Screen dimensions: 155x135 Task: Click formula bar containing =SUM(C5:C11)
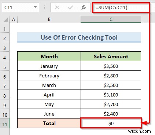pyautogui.click(x=121, y=8)
